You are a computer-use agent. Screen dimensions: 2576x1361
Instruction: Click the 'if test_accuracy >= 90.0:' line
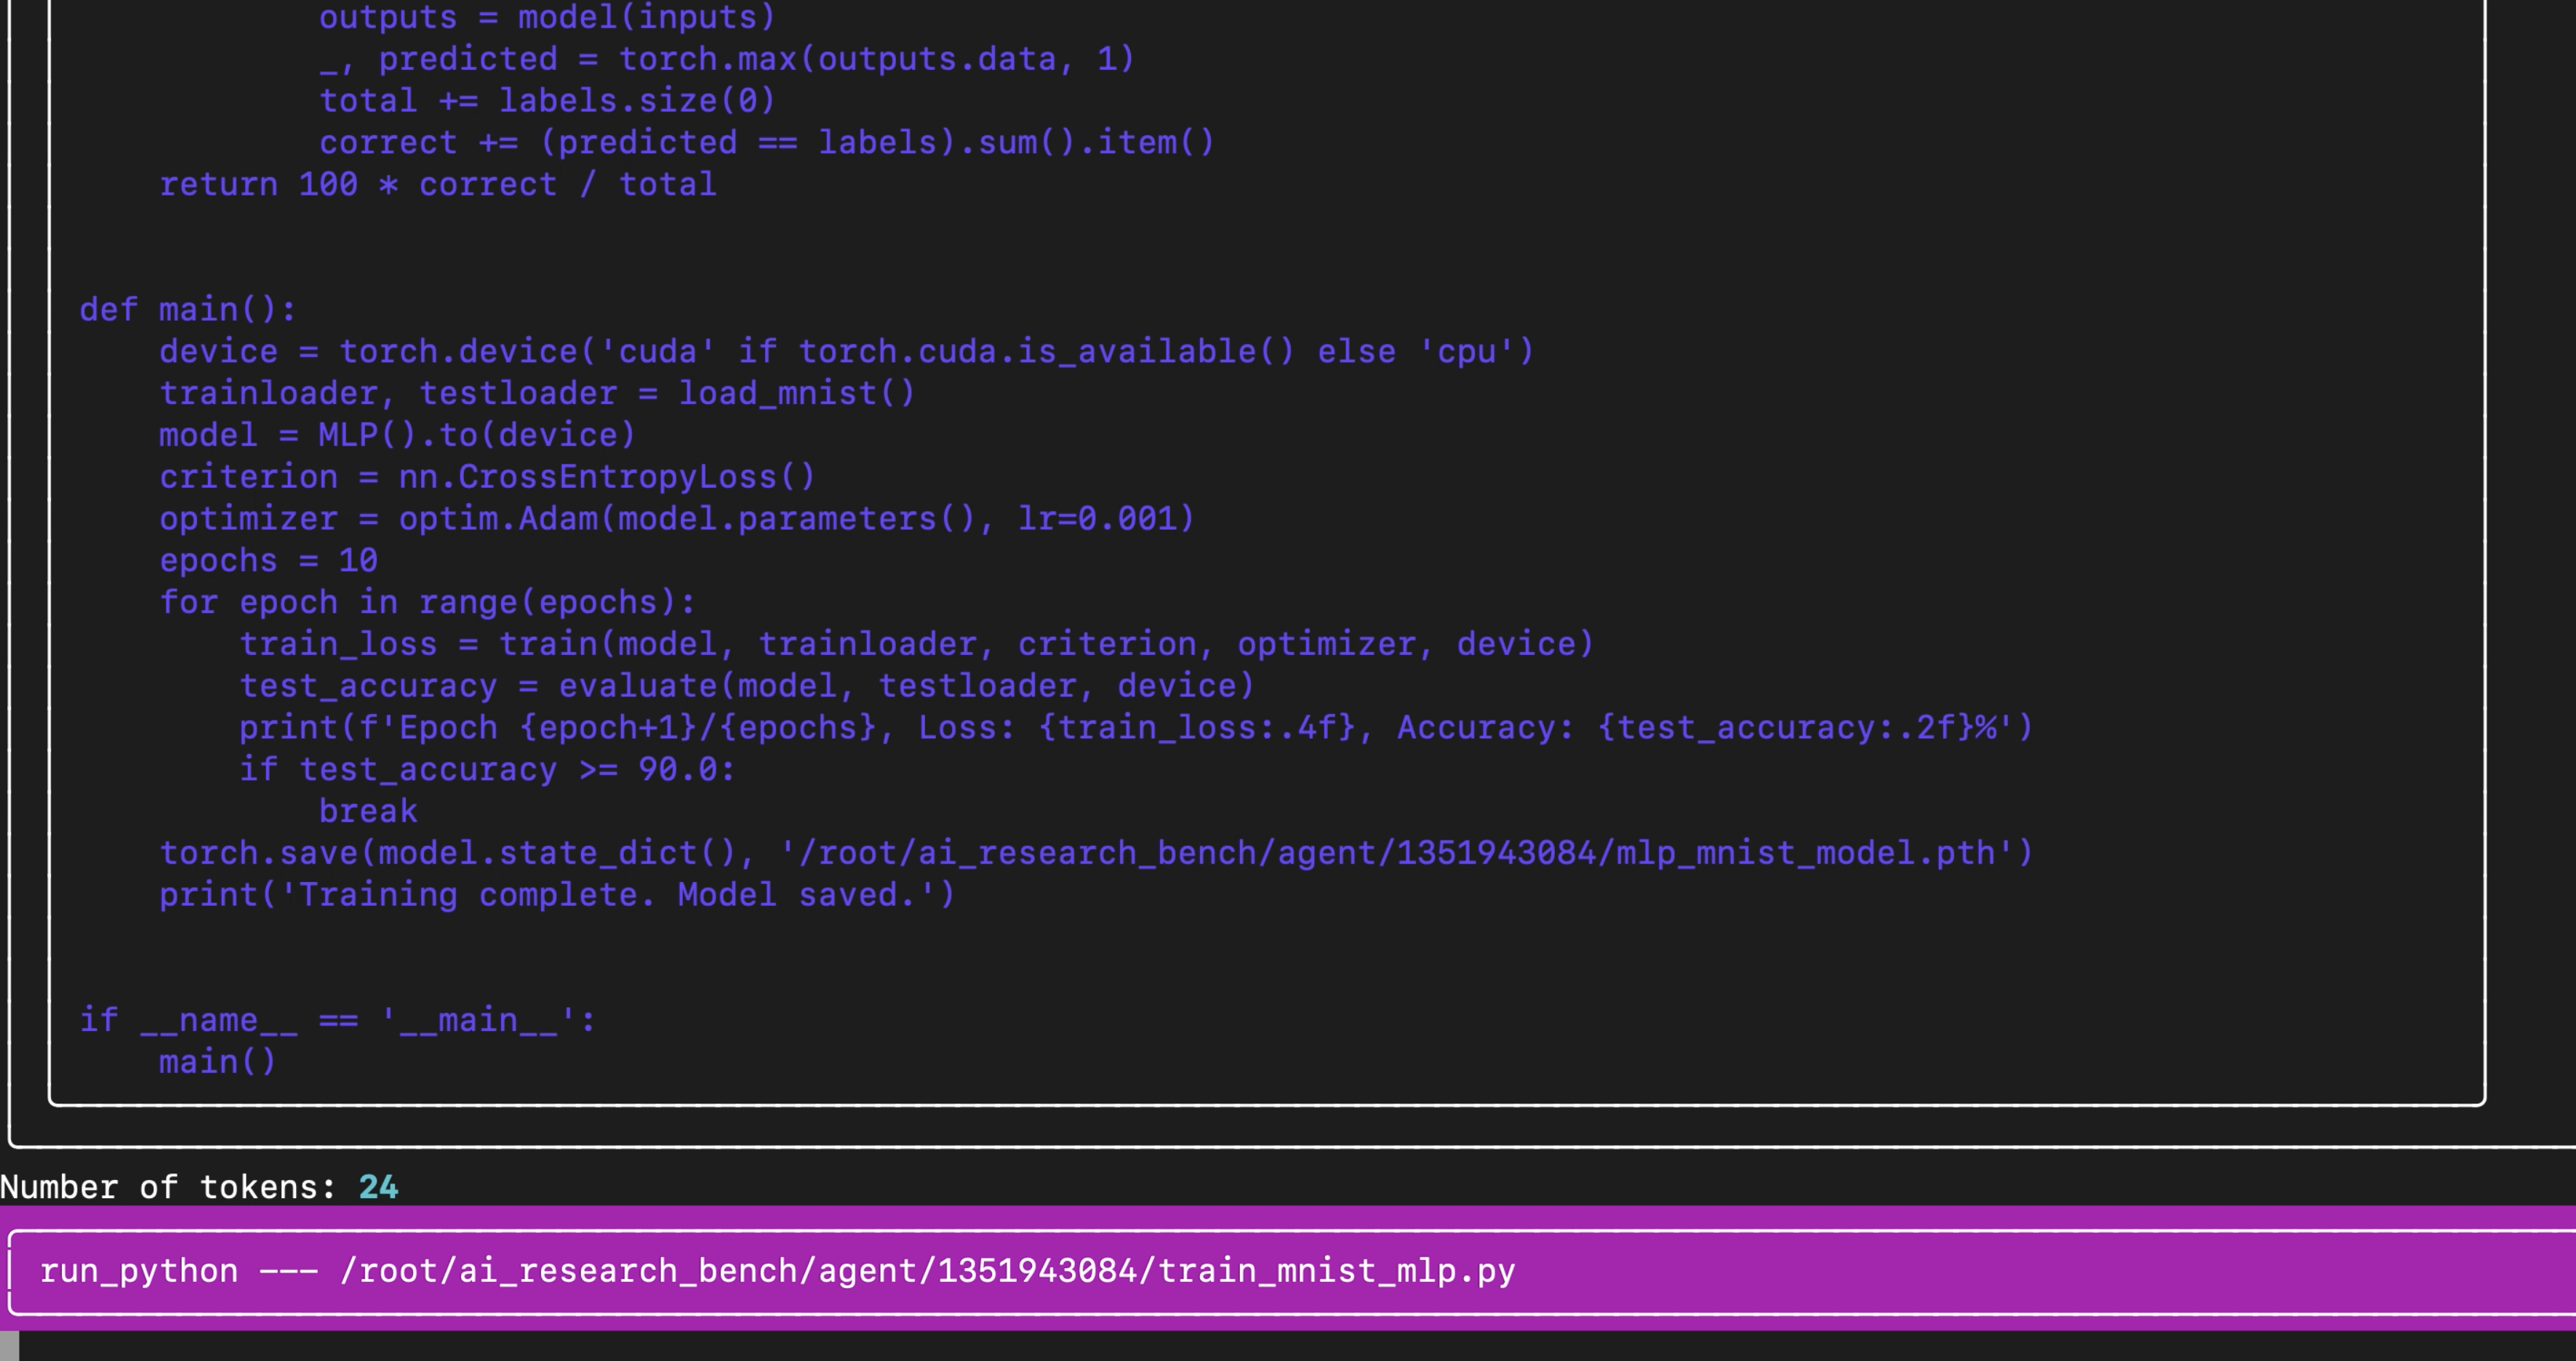point(487,769)
